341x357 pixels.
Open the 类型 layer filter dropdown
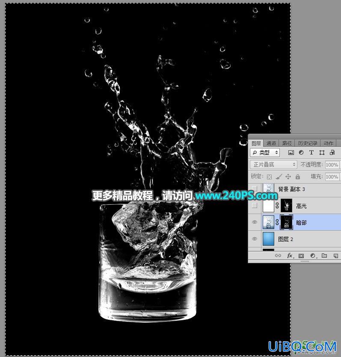265,152
